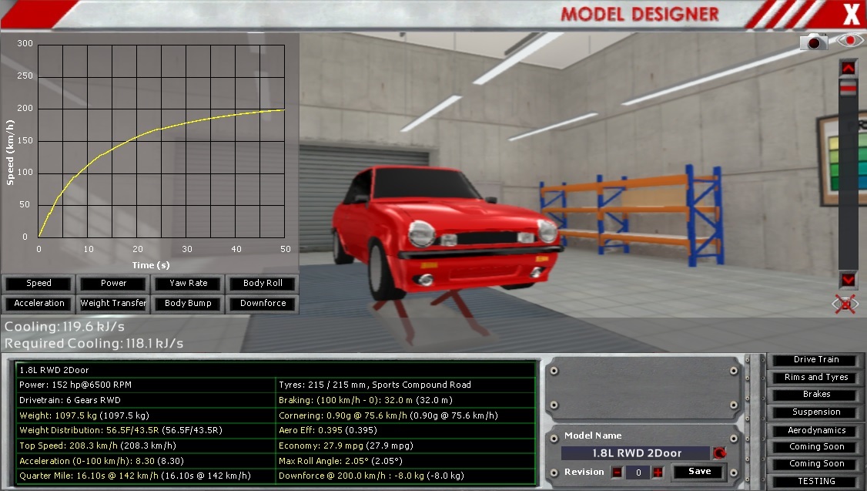The height and width of the screenshot is (491, 867).
Task: Open the Suspension settings
Action: [816, 412]
